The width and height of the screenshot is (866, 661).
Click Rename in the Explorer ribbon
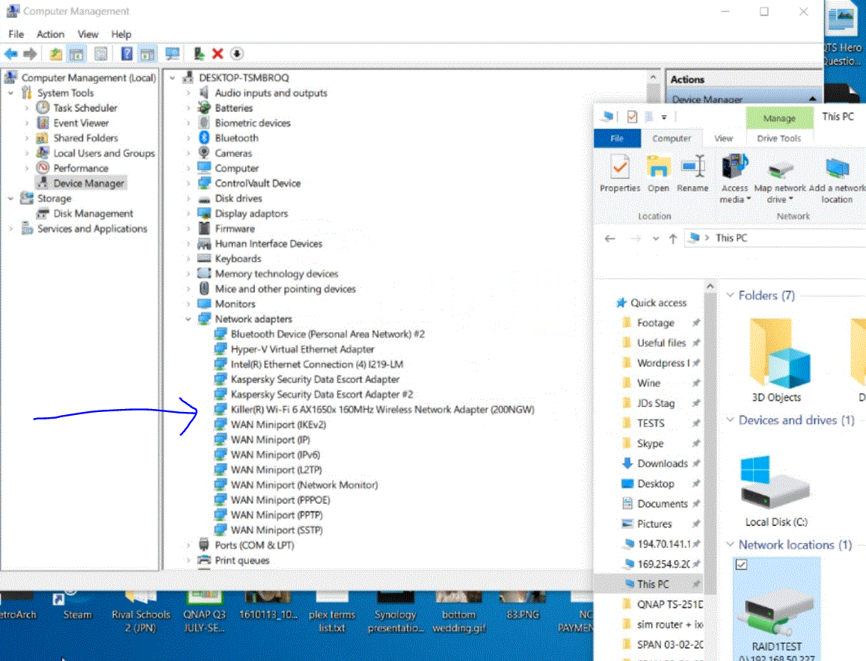(x=693, y=174)
